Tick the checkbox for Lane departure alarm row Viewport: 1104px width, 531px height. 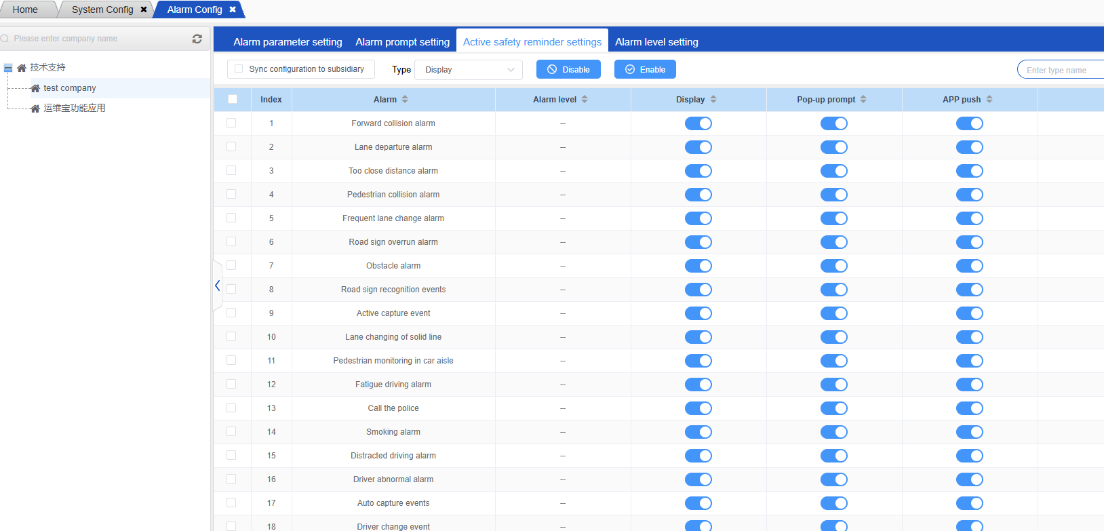click(x=231, y=146)
